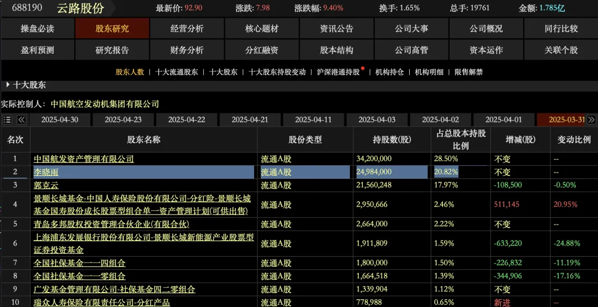598x307 pixels.
Task: Select the 股东人数 sub-menu item
Action: [129, 72]
